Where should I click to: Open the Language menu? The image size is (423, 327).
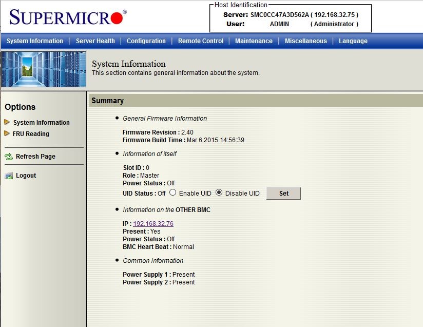point(353,41)
